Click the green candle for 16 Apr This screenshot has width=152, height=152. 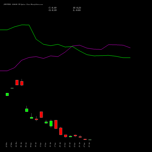click(x=51, y=123)
